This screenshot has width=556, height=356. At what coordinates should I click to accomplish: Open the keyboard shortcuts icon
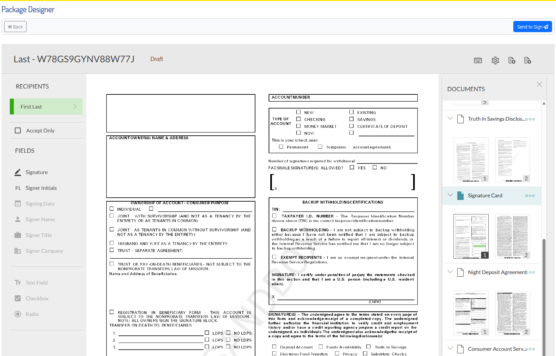(x=478, y=60)
